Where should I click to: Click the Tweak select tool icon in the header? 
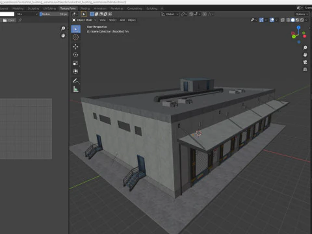84,14
